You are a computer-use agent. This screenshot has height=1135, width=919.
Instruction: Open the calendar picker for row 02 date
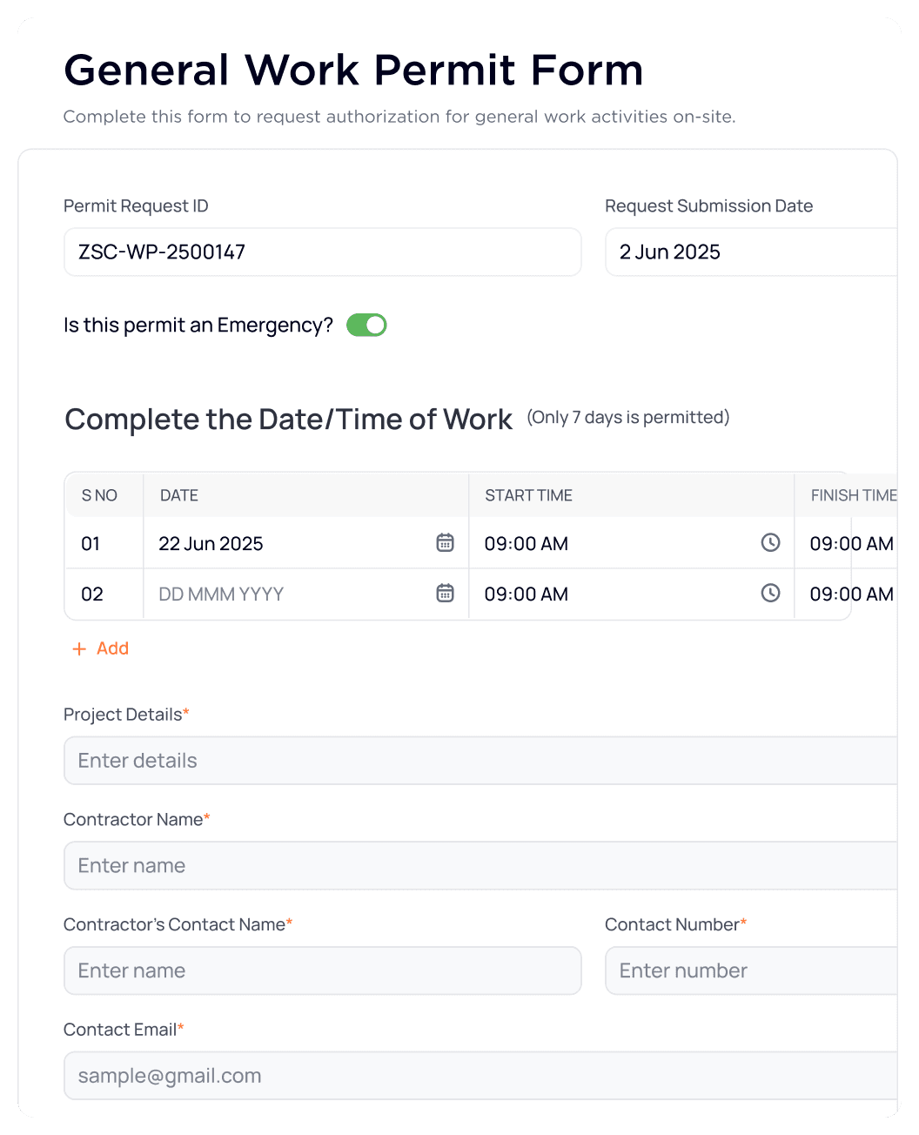tap(445, 593)
